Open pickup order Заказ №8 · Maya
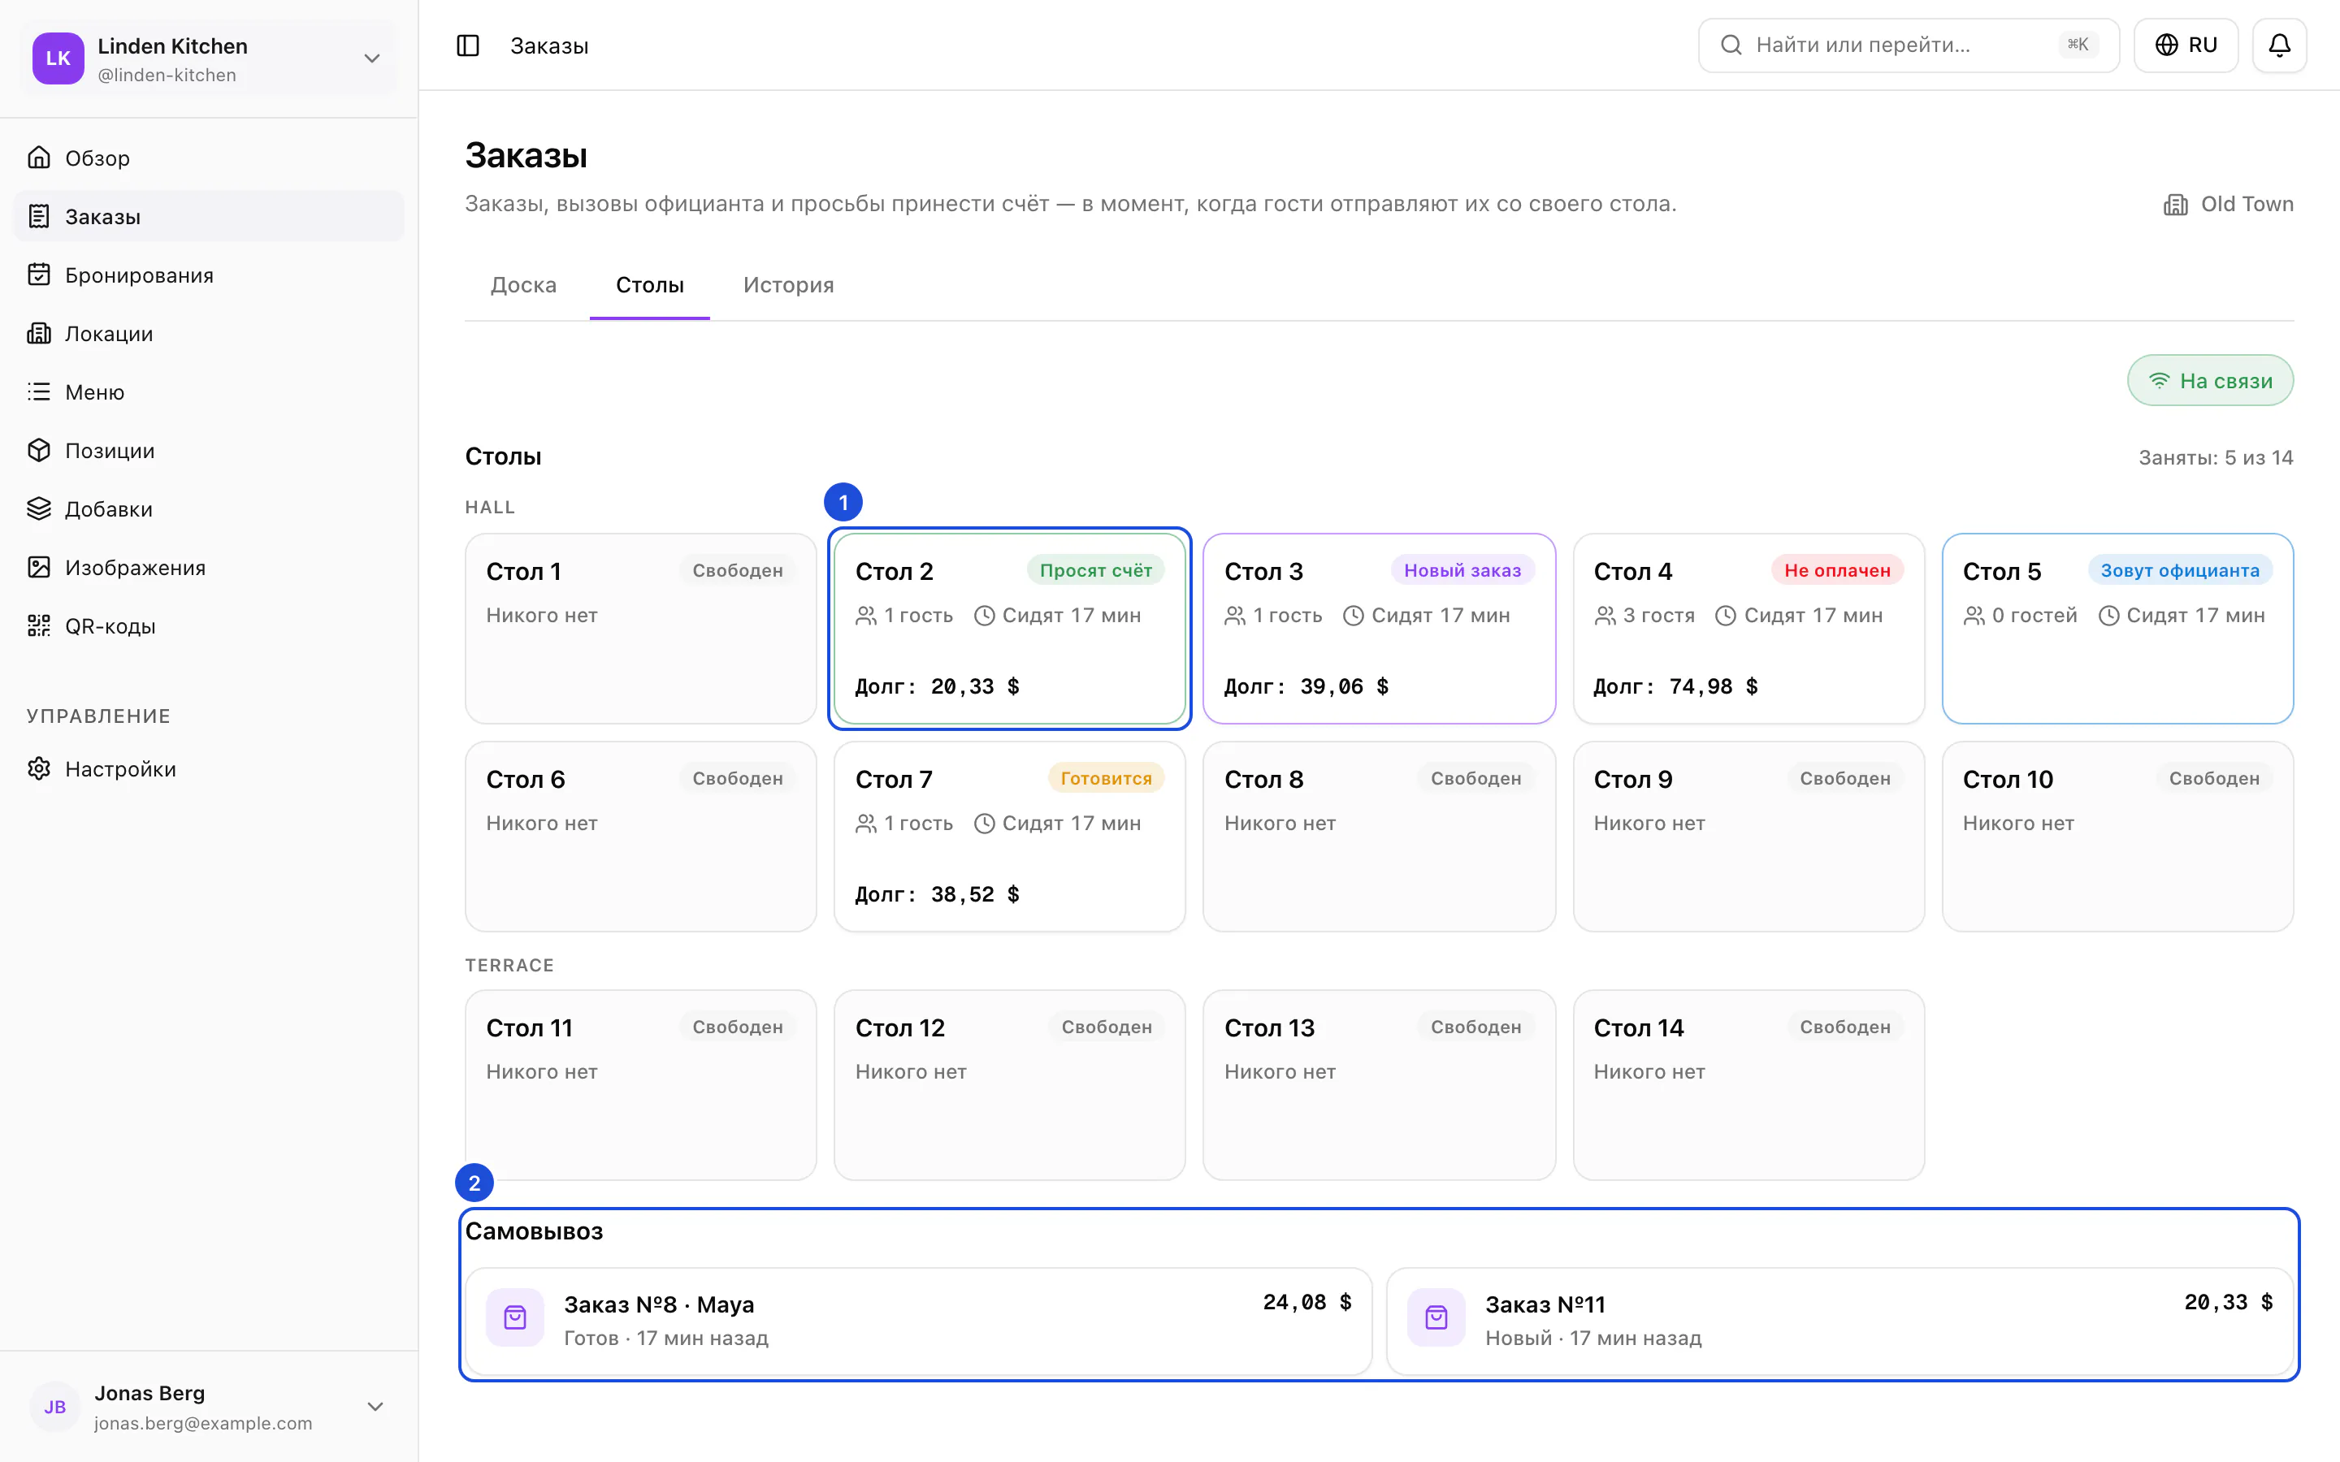This screenshot has width=2340, height=1462. (x=919, y=1321)
